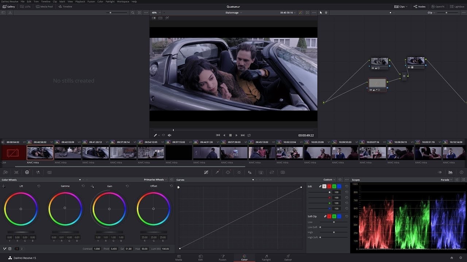Open the Workspace menu
Image resolution: width=467 pixels, height=262 pixels.
[x=123, y=1]
